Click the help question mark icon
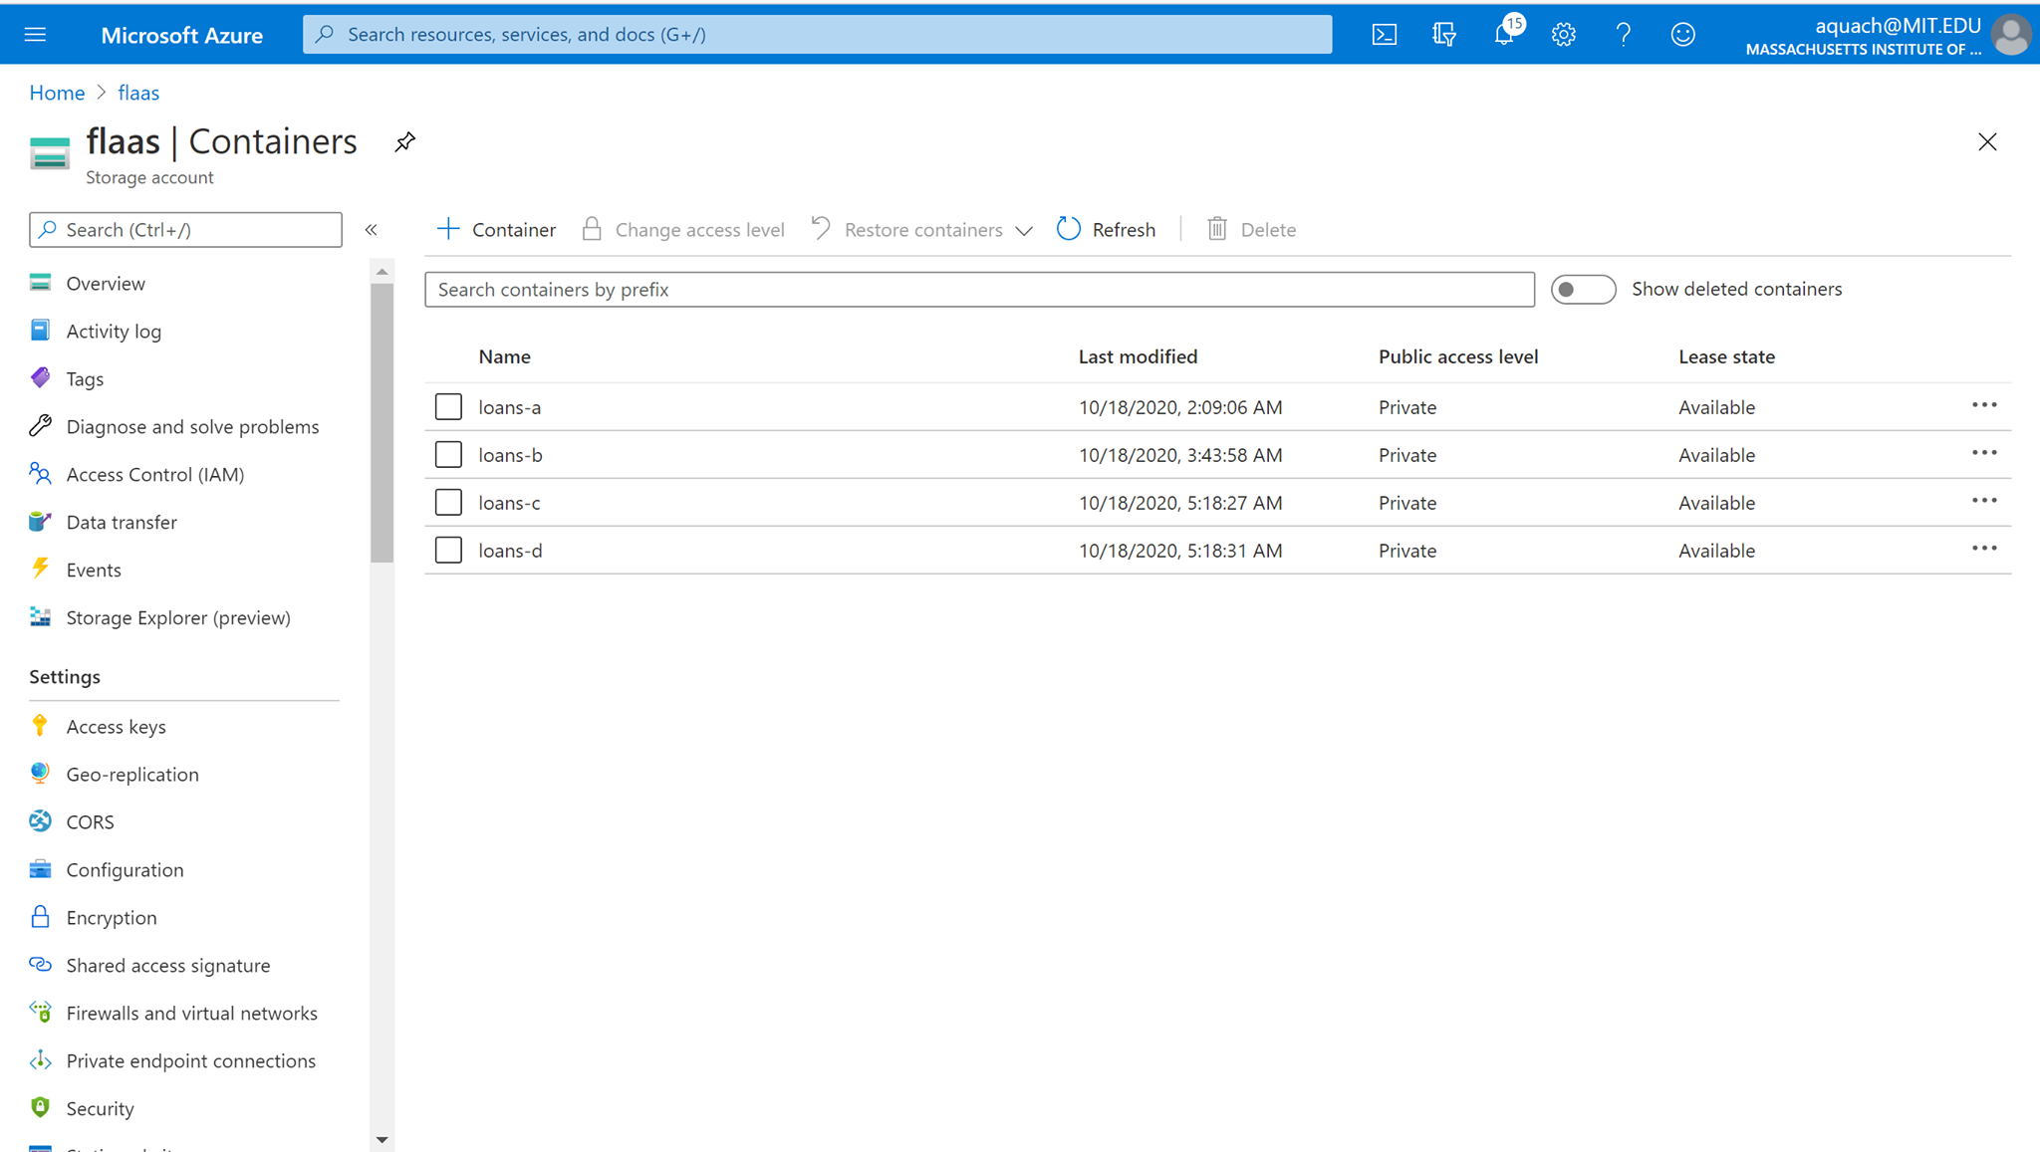This screenshot has height=1152, width=2040. click(1623, 35)
